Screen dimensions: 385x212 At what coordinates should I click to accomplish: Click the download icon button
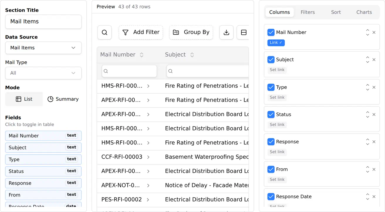pyautogui.click(x=226, y=32)
